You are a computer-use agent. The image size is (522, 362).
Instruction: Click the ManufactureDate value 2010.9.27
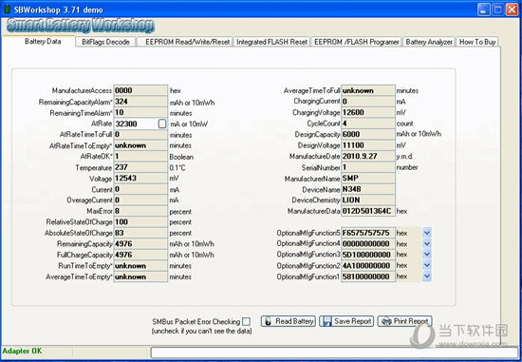point(368,157)
